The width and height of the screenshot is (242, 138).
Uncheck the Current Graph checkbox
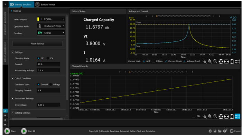click(x=167, y=61)
